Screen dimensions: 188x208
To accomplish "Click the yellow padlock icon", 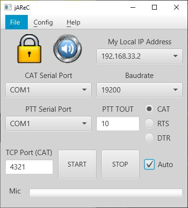I will [29, 49].
